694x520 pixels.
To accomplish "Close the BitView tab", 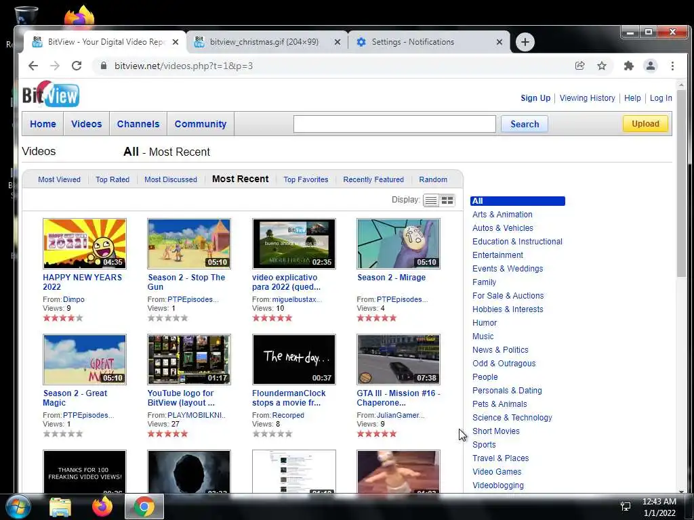I will point(176,42).
